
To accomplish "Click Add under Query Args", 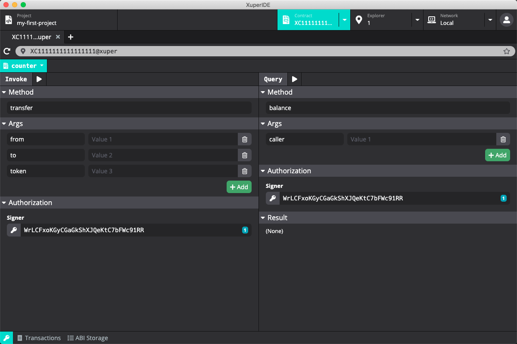I will click(x=498, y=155).
